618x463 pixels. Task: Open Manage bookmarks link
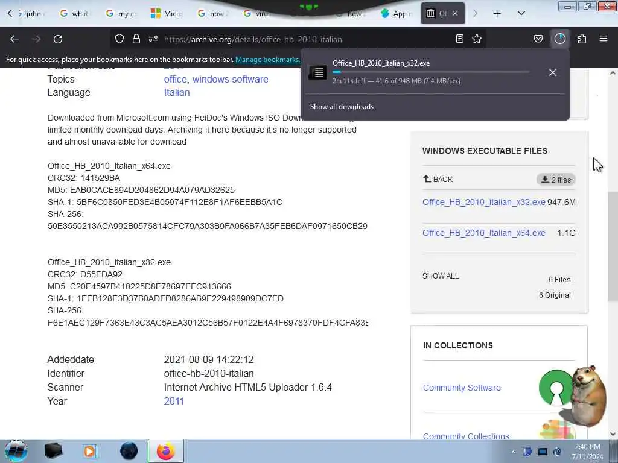tap(267, 60)
